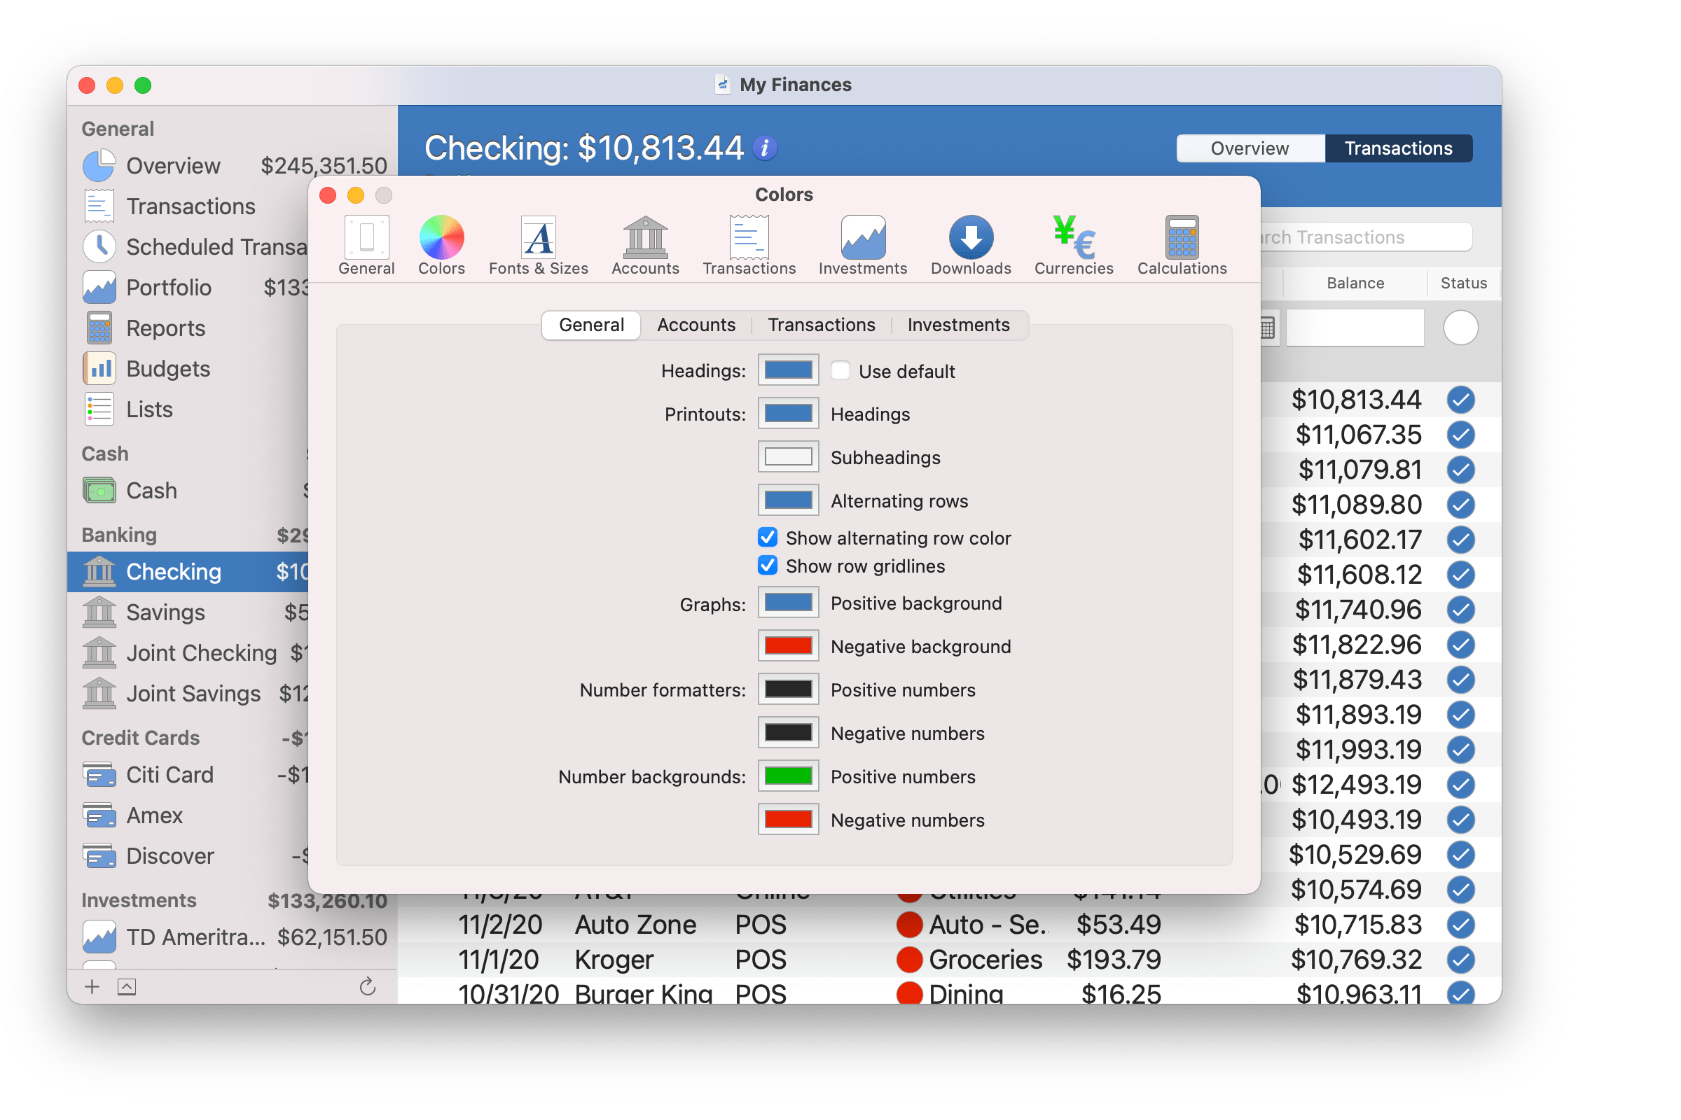Select Savings account in sidebar
The height and width of the screenshot is (1120, 1681).
[165, 612]
